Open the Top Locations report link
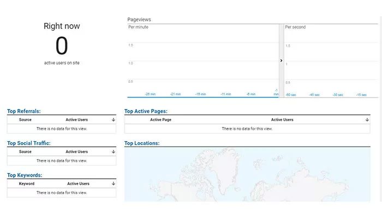 142,143
